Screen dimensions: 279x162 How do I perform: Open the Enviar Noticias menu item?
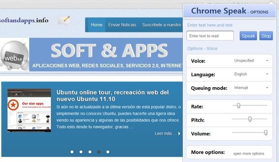point(122,25)
